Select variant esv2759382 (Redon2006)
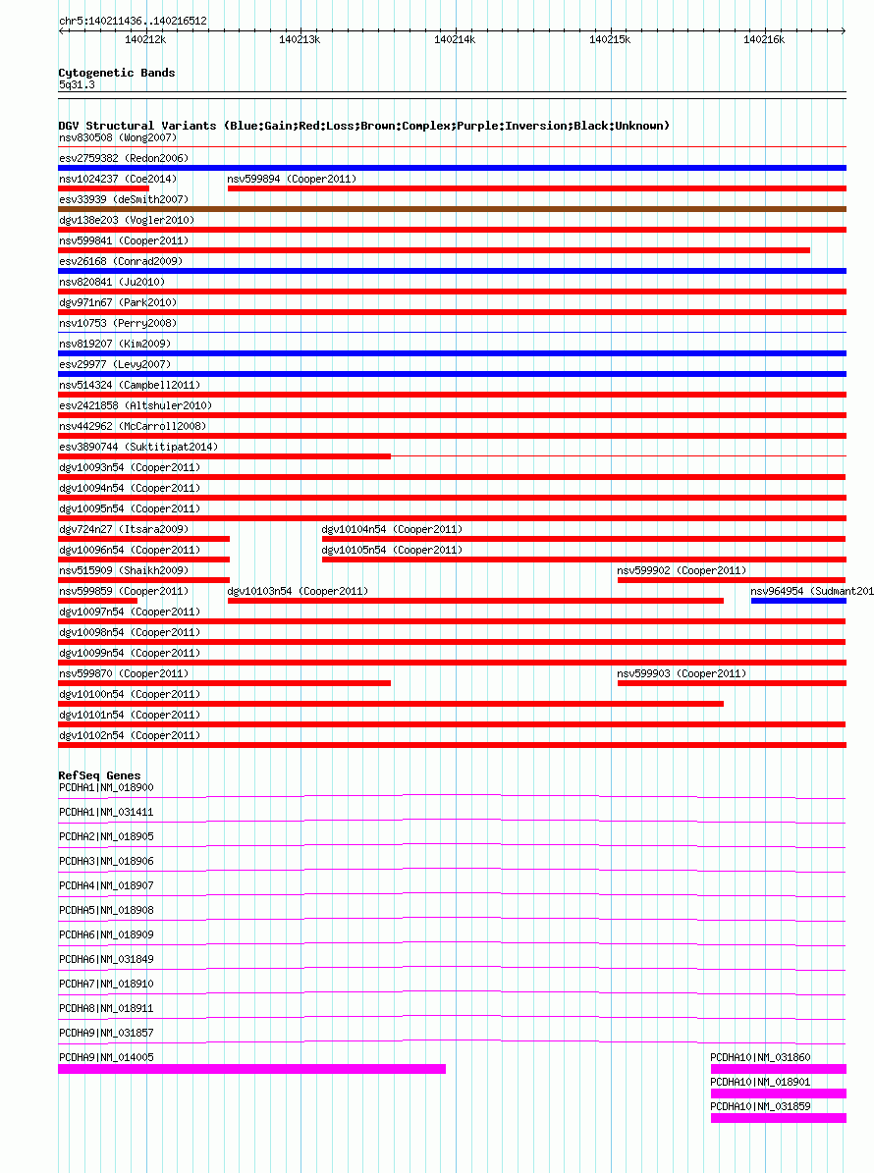Image resolution: width=874 pixels, height=1173 pixels. click(x=124, y=158)
